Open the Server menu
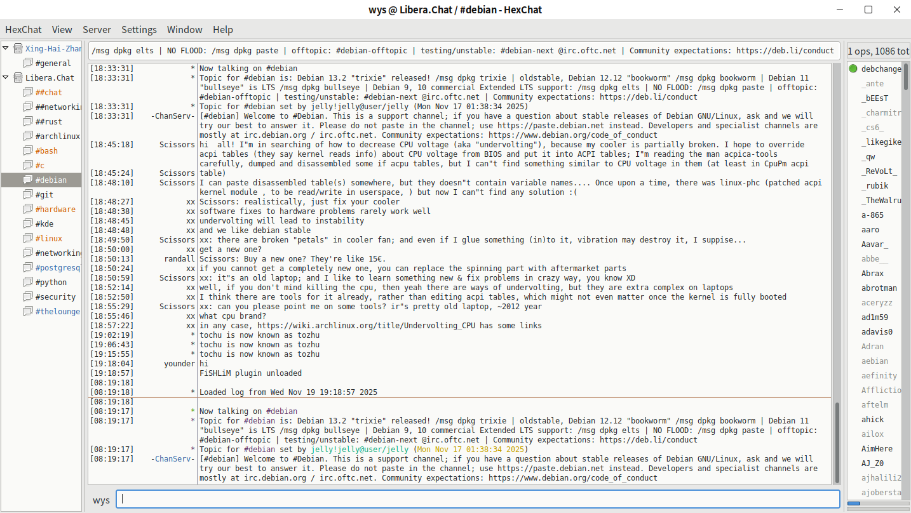The width and height of the screenshot is (911, 513). coord(97,29)
